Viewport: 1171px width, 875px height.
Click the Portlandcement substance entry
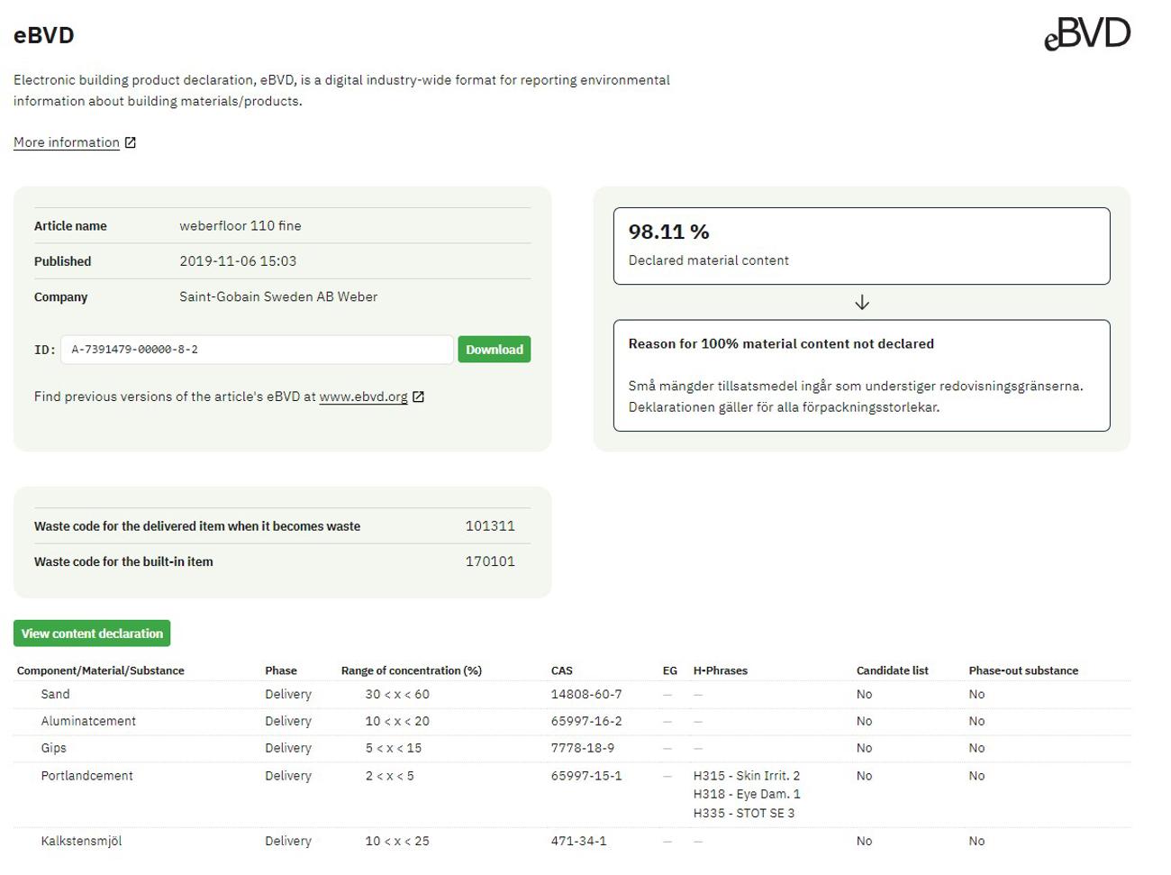coord(86,776)
